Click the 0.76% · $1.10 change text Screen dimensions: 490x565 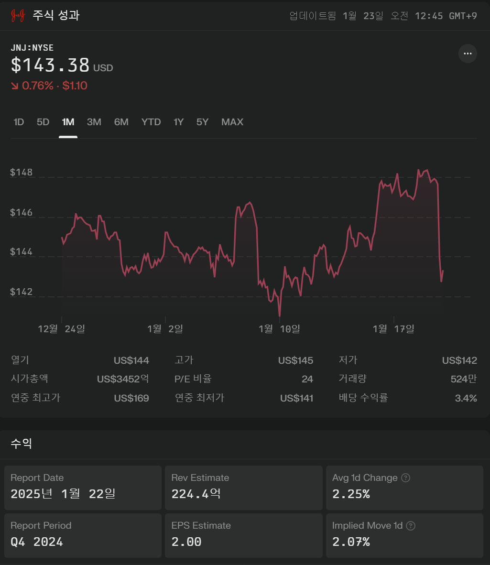(x=55, y=86)
